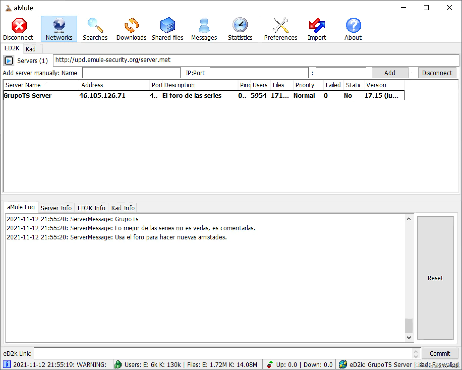Sort by the Address column header
This screenshot has width=462, height=370.
click(x=114, y=85)
